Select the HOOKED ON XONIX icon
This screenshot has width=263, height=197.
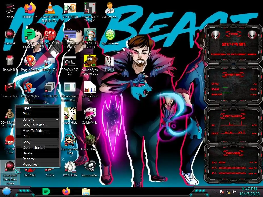point(90,12)
